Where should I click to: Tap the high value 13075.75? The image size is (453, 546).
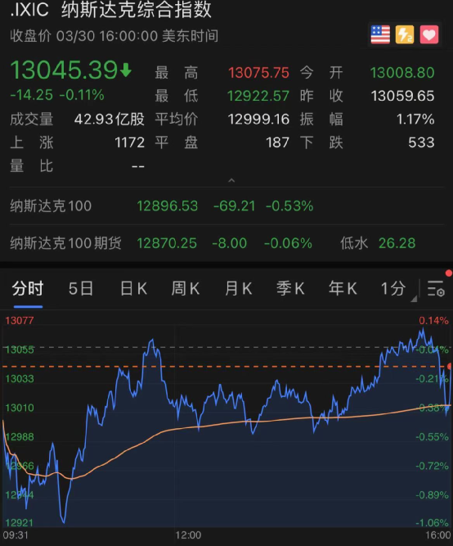pyautogui.click(x=258, y=73)
